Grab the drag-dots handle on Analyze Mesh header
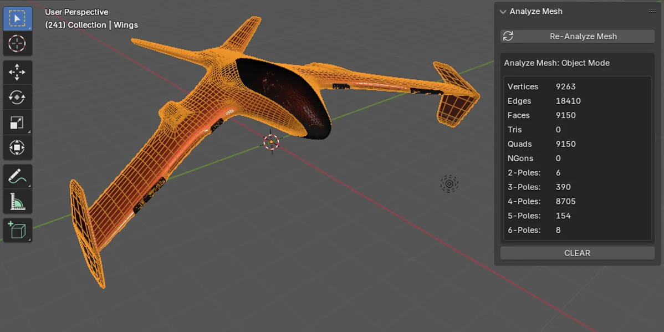Image resolution: width=664 pixels, height=332 pixels. (x=652, y=11)
